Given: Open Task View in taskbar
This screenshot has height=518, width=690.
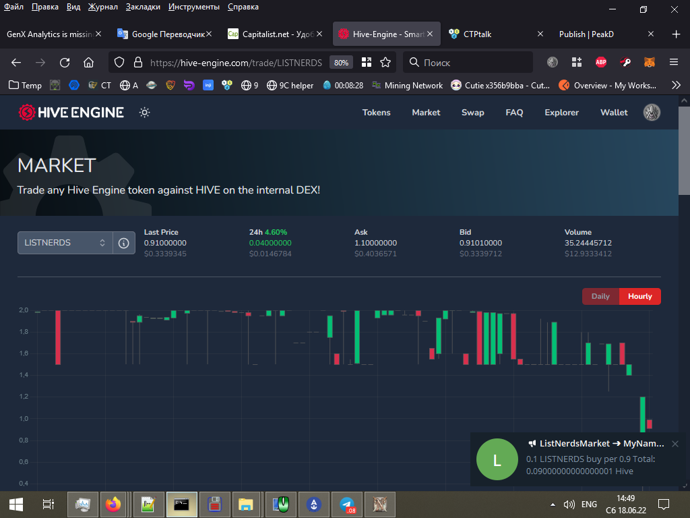Looking at the screenshot, I should (x=48, y=505).
